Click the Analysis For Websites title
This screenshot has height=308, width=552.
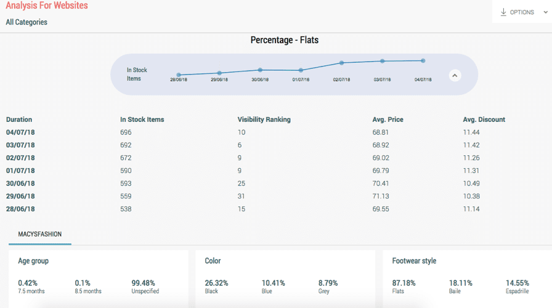pos(47,6)
